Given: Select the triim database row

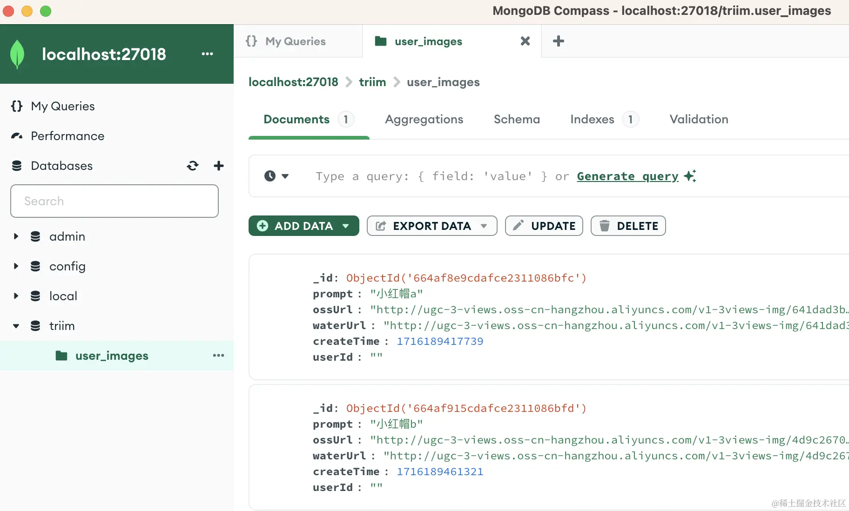Looking at the screenshot, I should click(x=117, y=326).
